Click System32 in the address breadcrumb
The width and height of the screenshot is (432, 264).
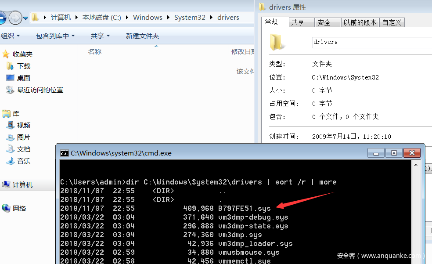[189, 18]
